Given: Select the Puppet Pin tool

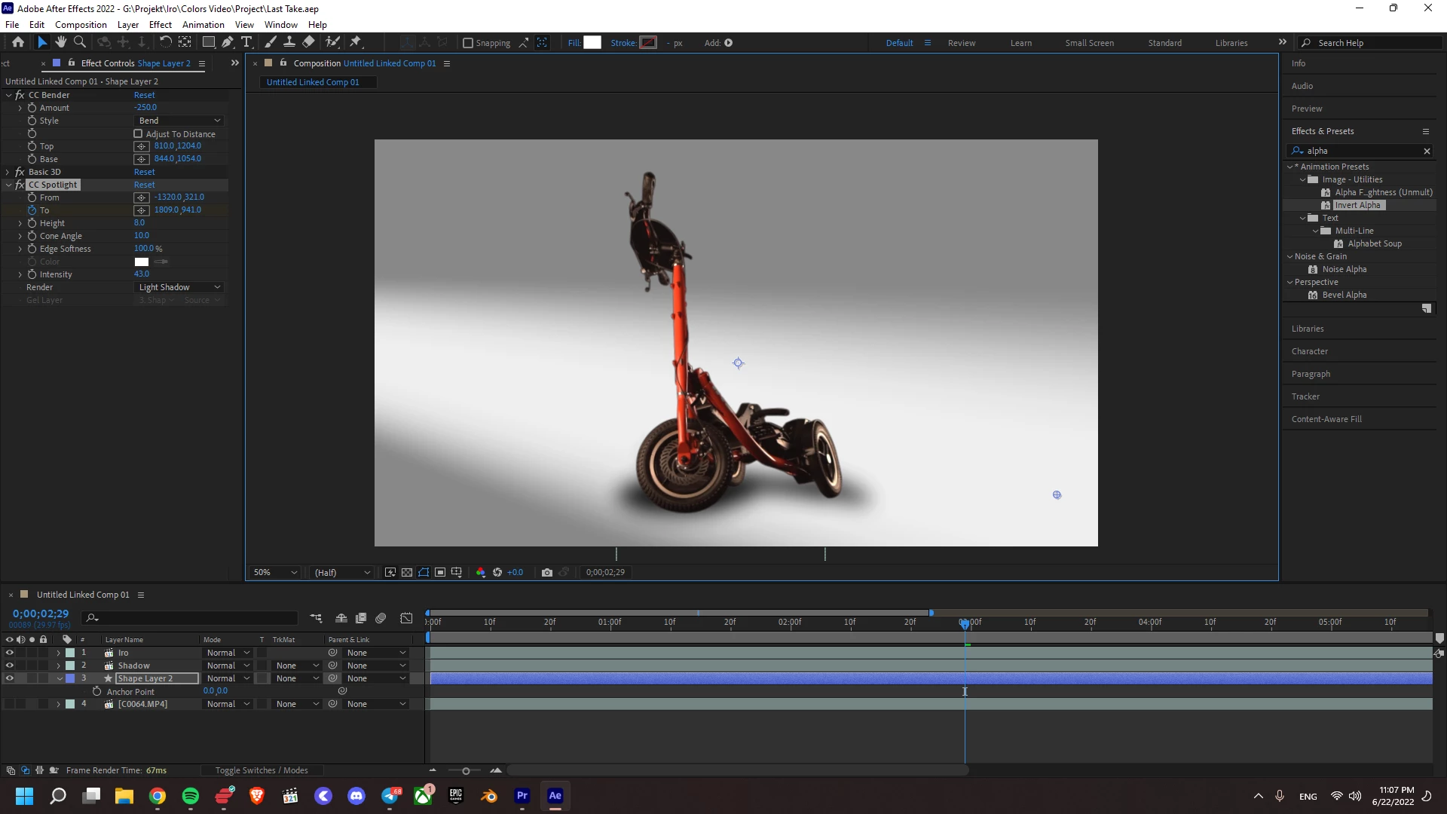Looking at the screenshot, I should (x=356, y=42).
